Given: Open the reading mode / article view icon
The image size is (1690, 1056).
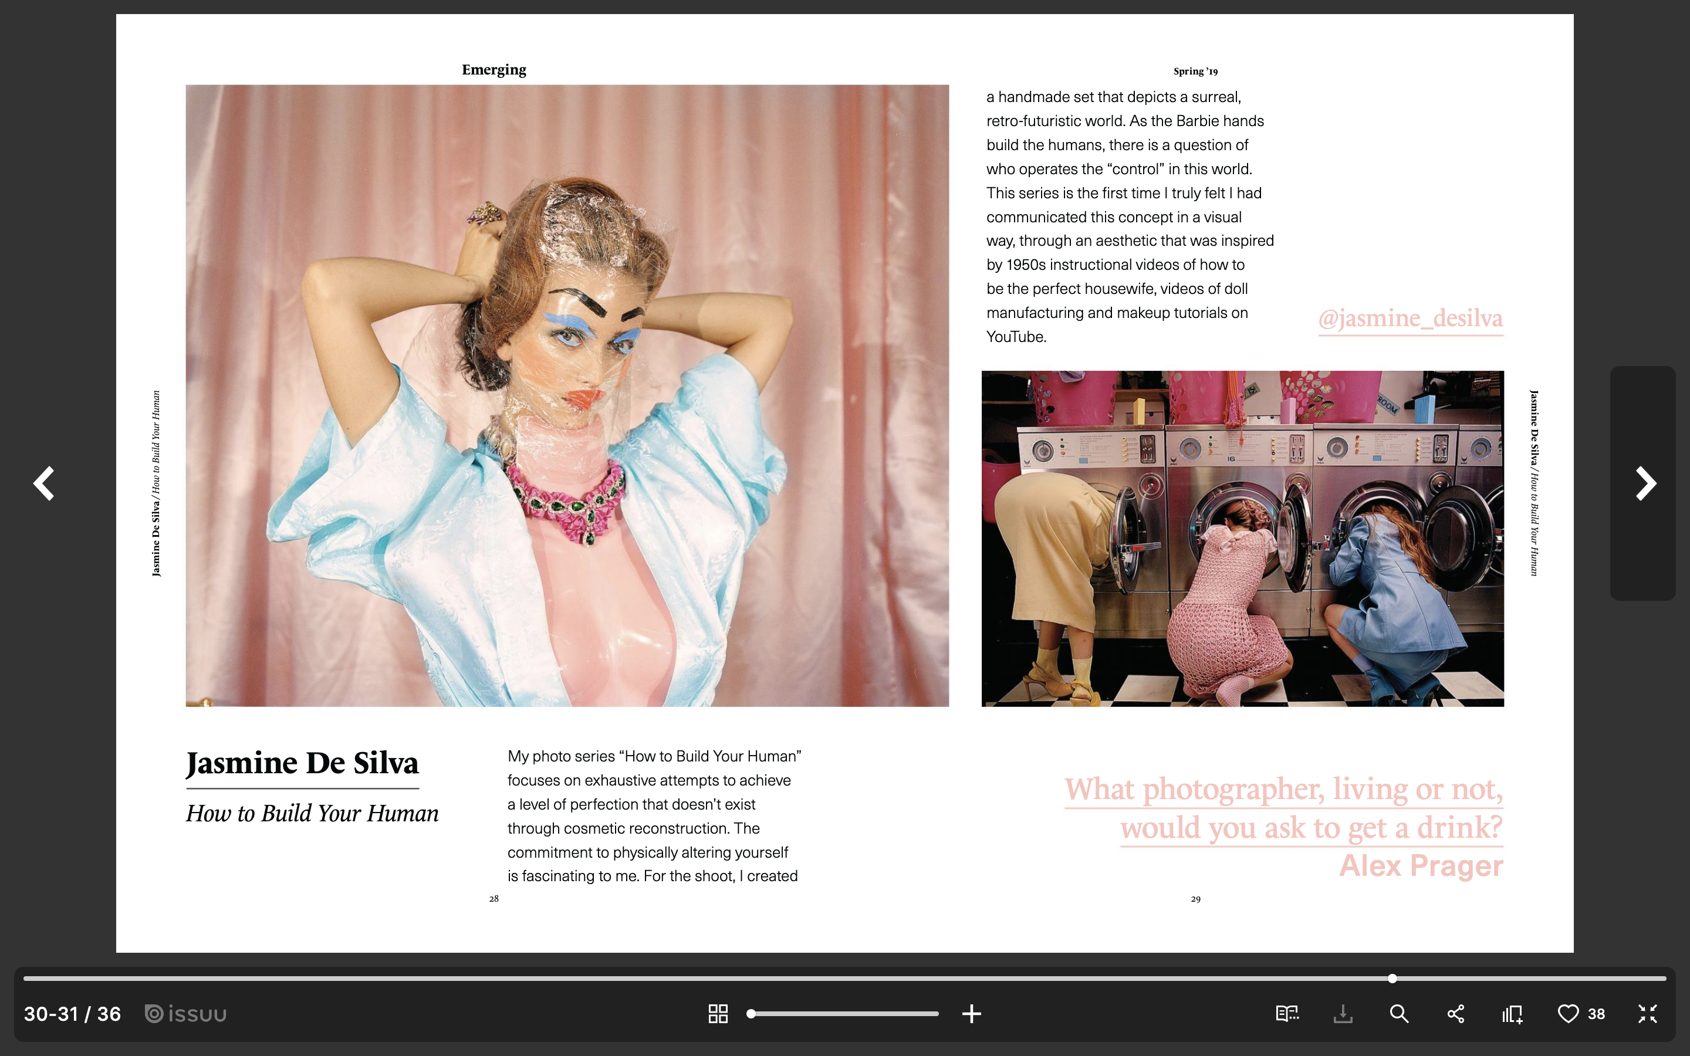Looking at the screenshot, I should tap(1286, 1013).
